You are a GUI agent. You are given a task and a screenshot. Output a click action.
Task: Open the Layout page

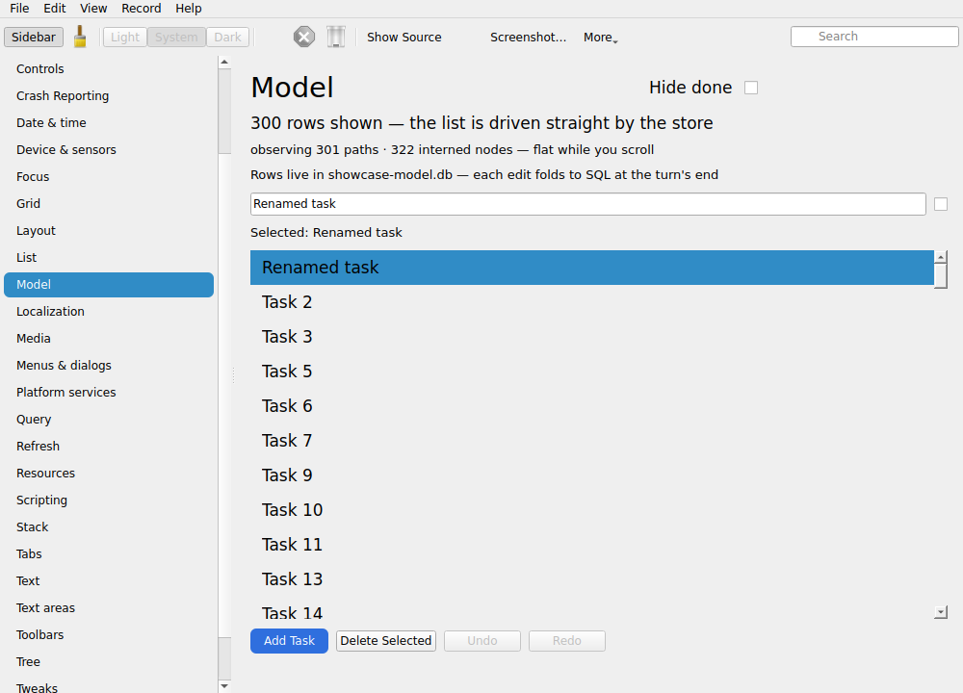[x=109, y=231]
